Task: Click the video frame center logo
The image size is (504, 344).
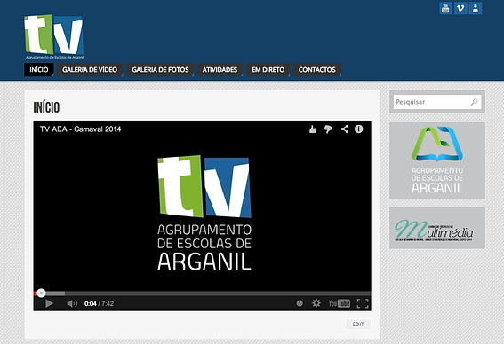Action: [204, 213]
